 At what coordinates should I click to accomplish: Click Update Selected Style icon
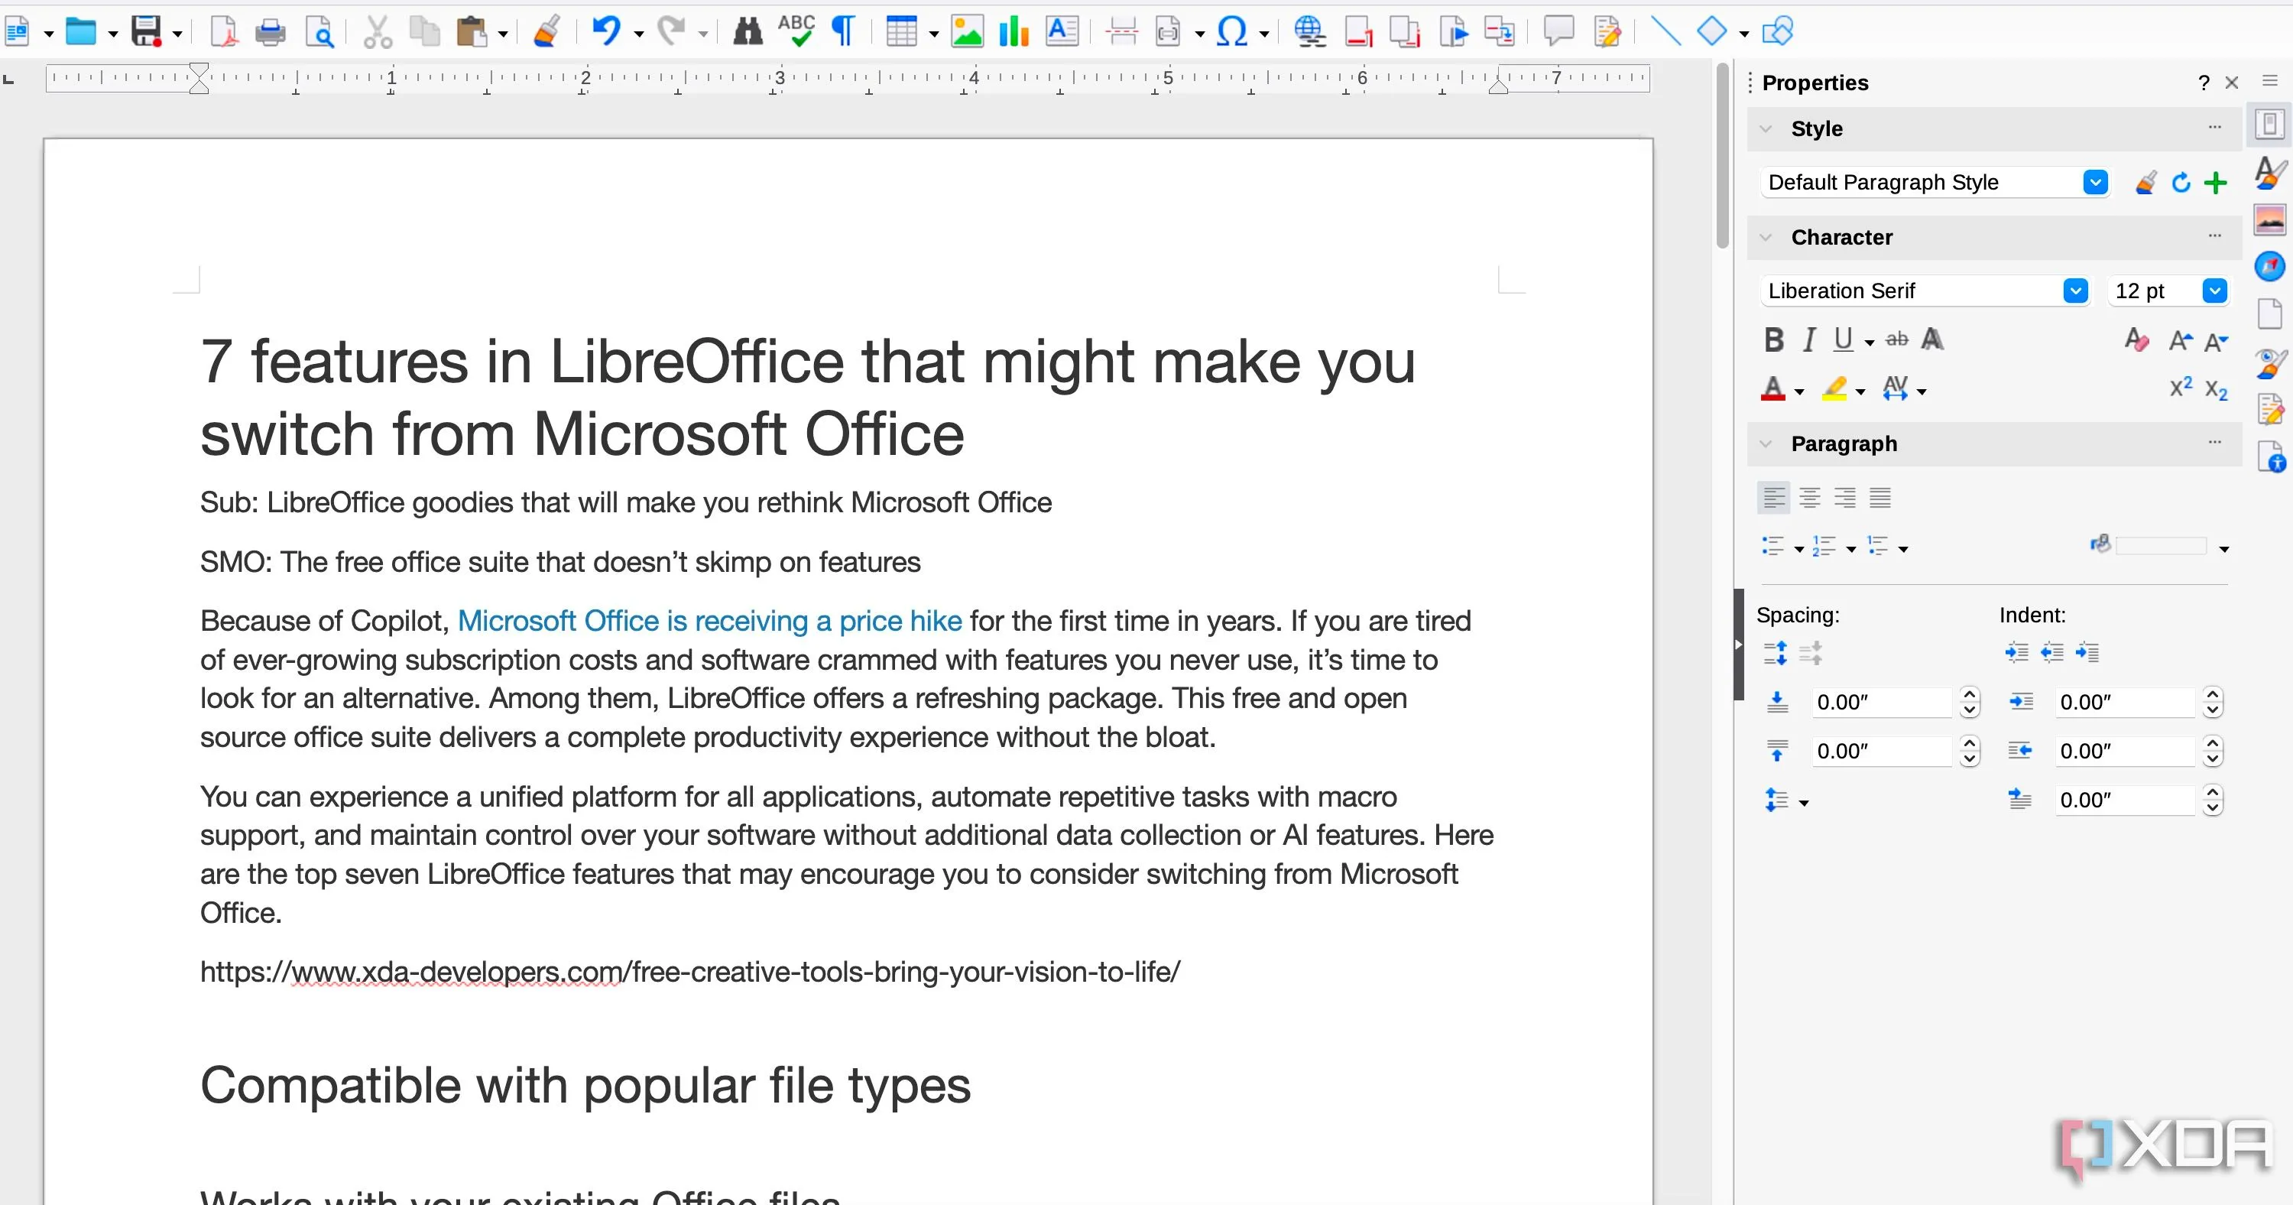(x=2181, y=183)
